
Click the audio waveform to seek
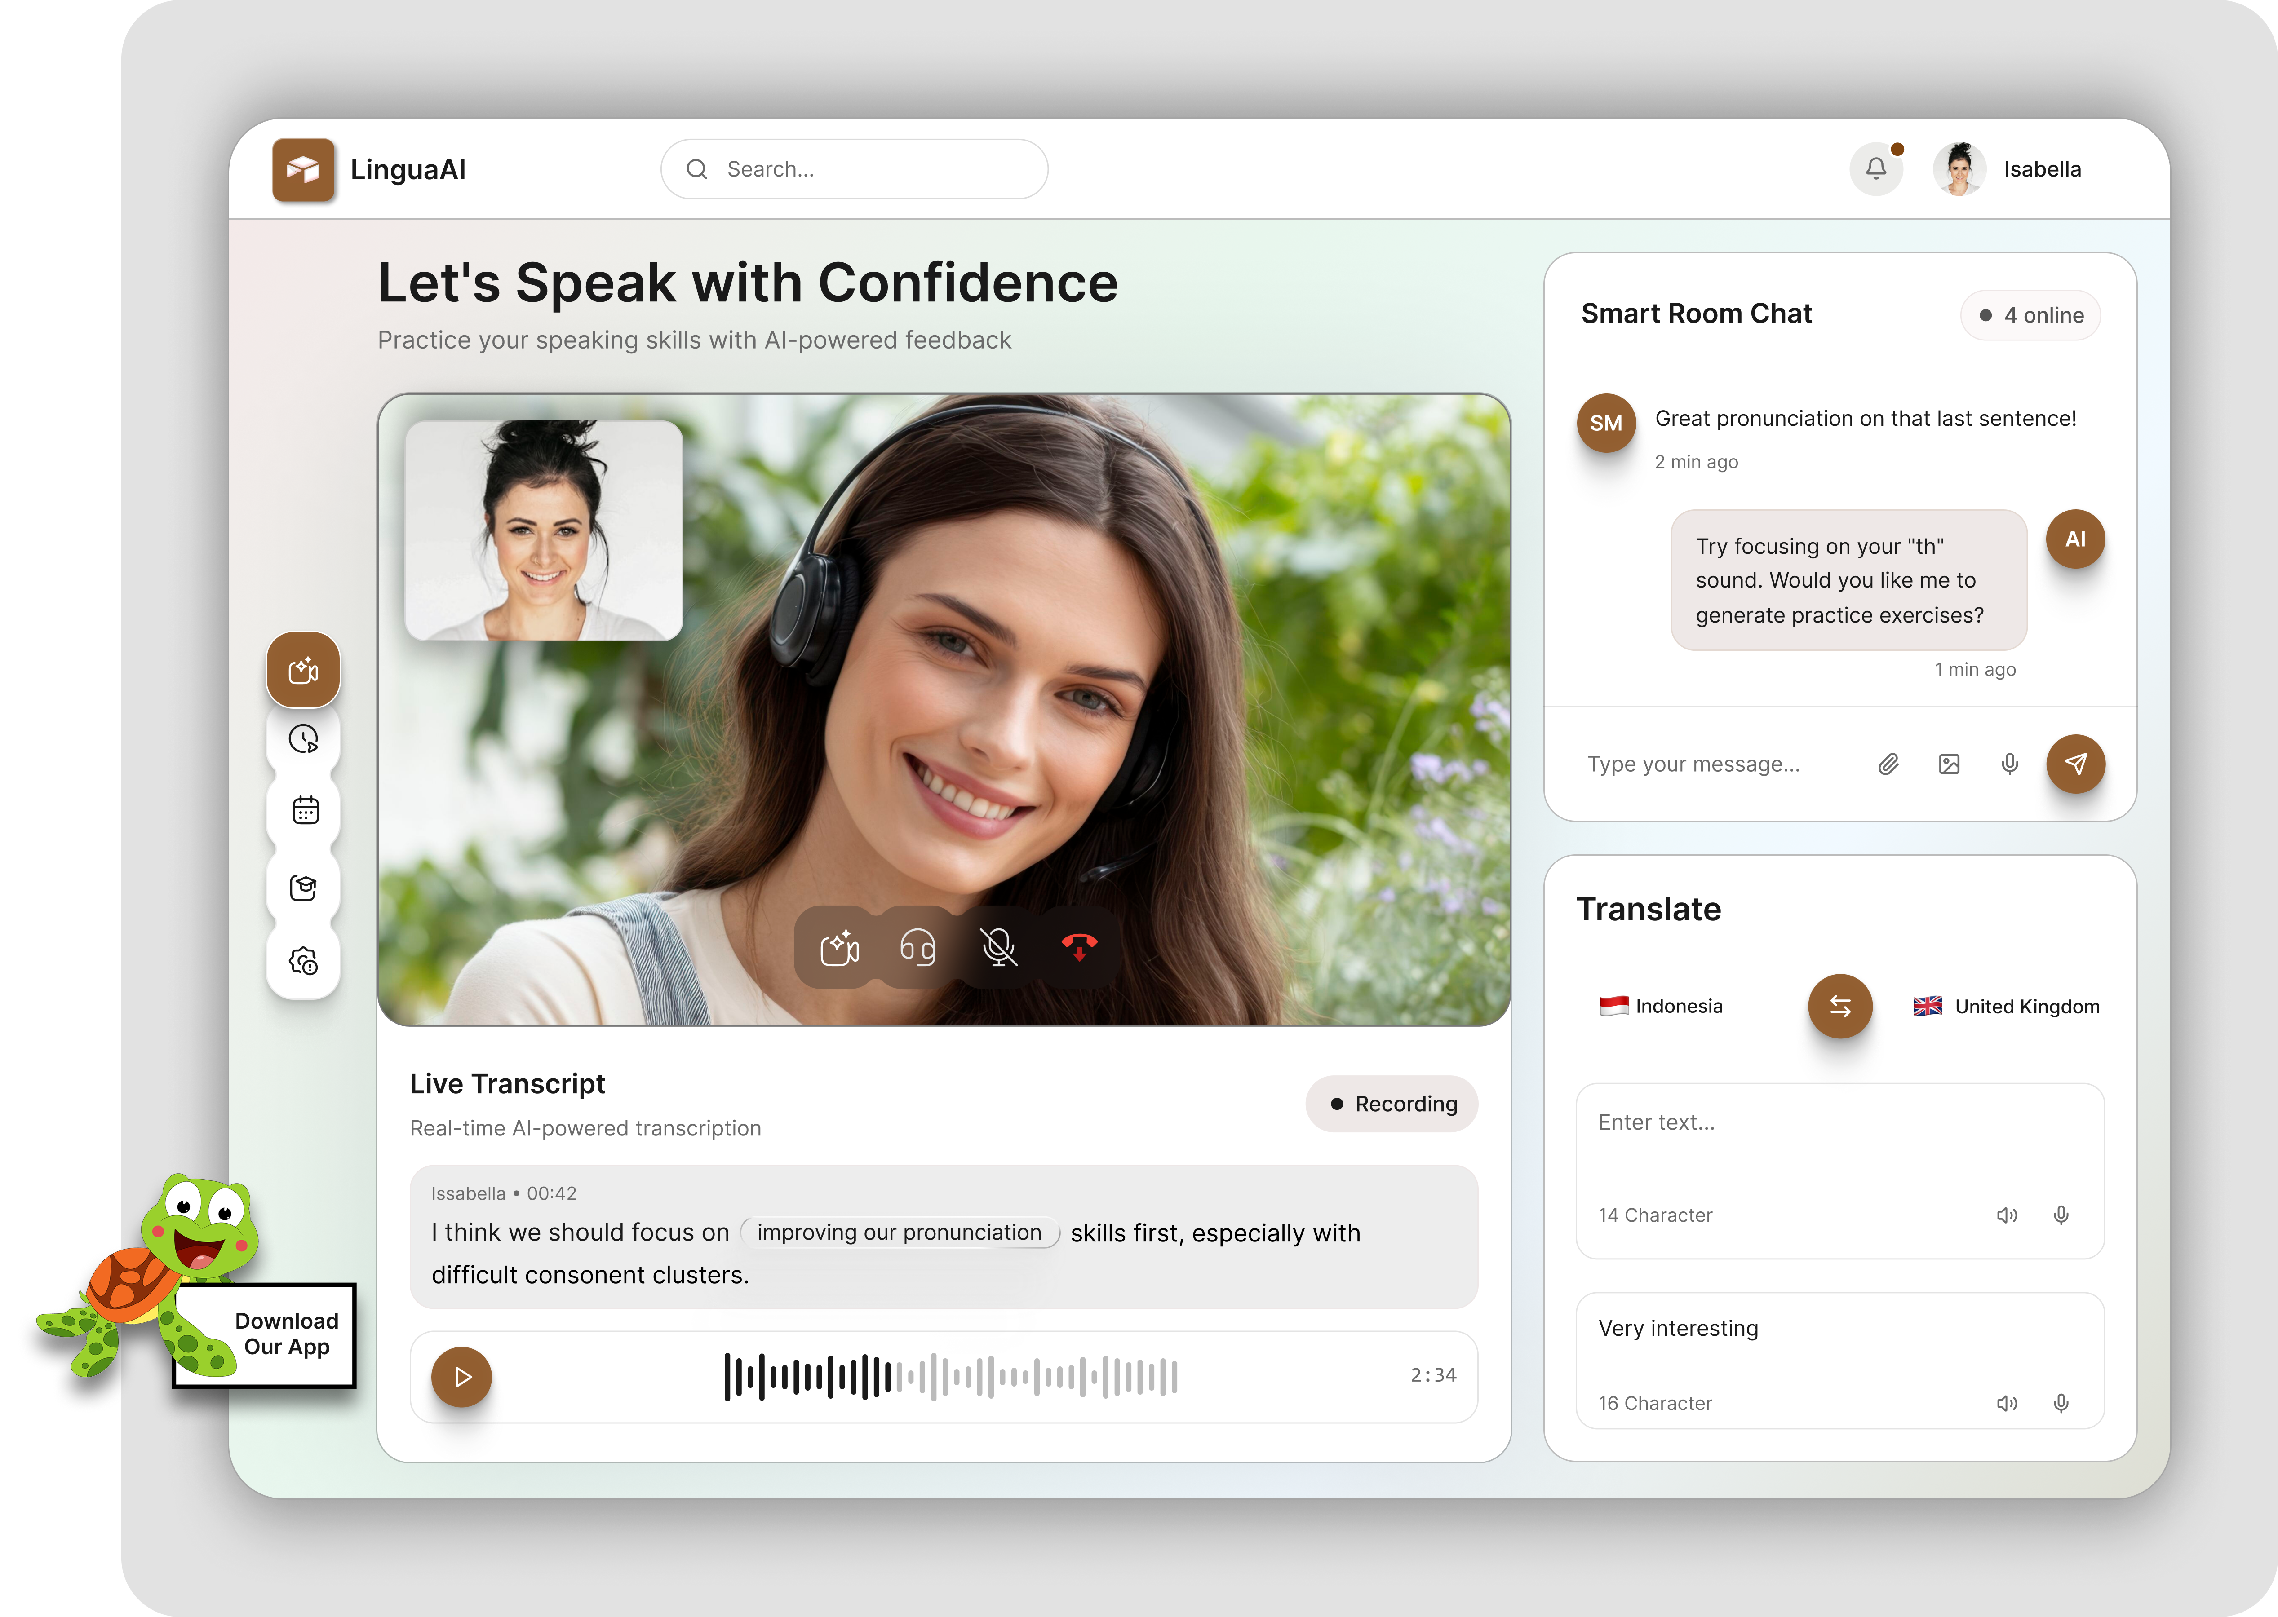[x=950, y=1377]
